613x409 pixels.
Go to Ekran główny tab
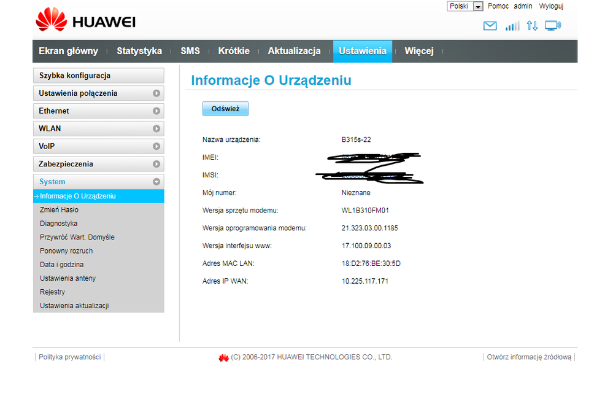[x=68, y=51]
